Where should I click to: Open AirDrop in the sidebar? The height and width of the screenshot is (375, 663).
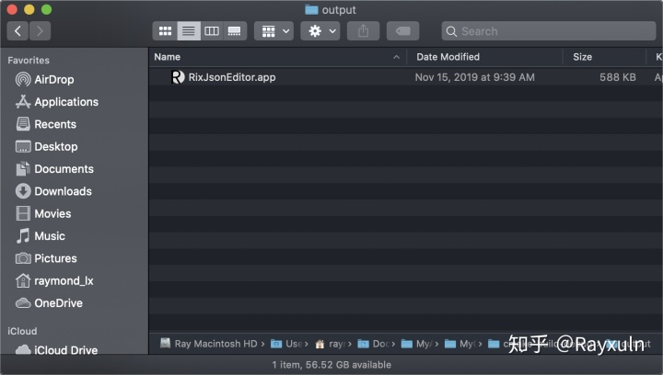(44, 79)
